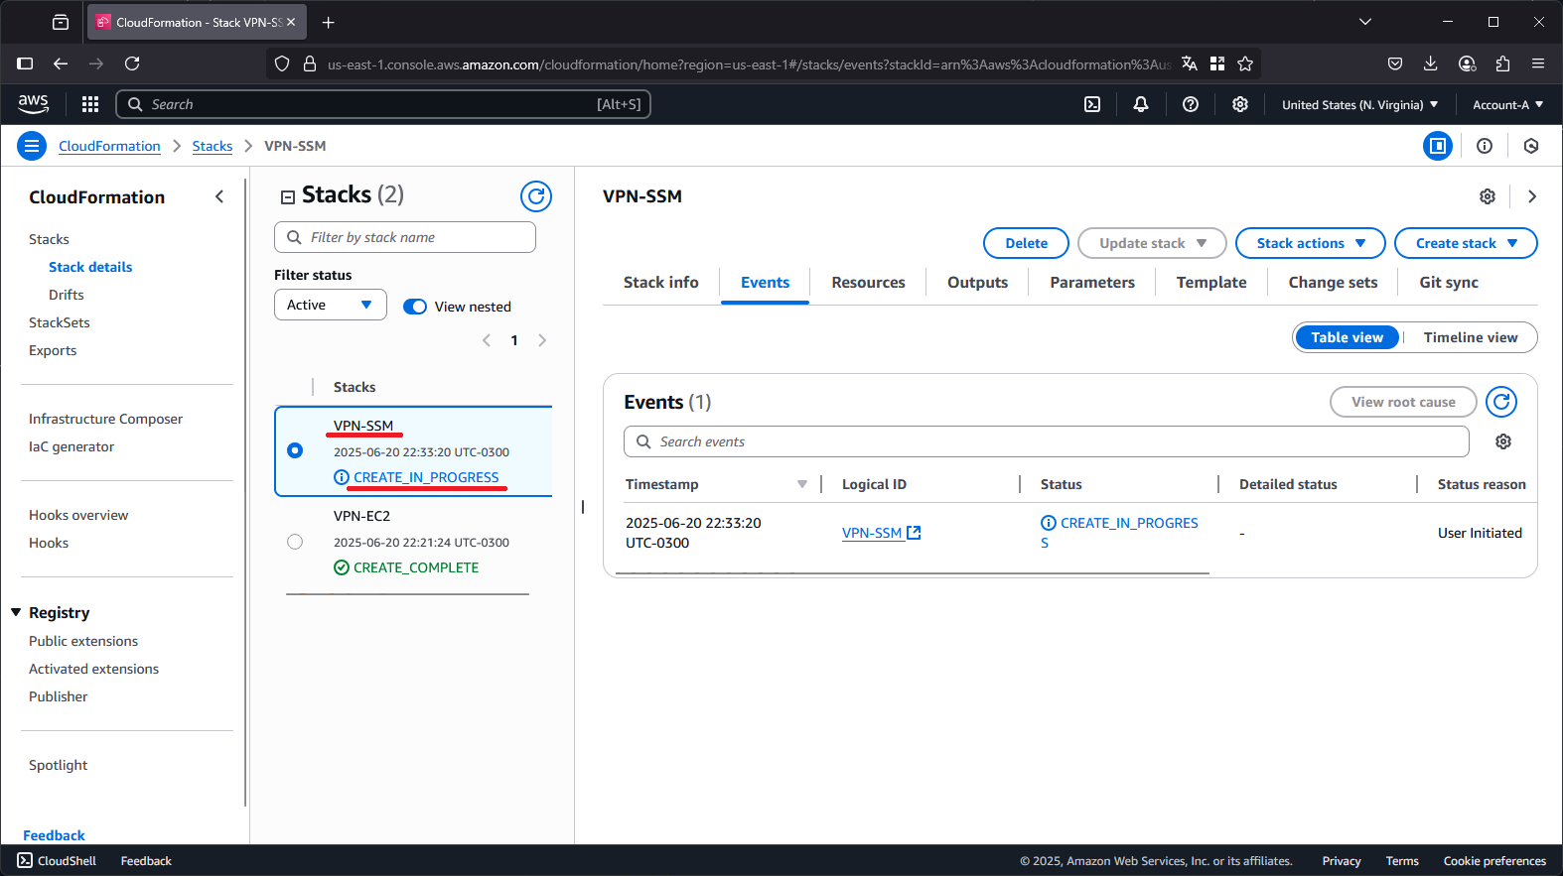Open the VPN-SSM panel settings gear

(1488, 196)
